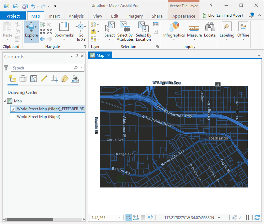Screen dimensions: 264x224
Task: Collapse the Map node in Contents
Action: click(5, 101)
